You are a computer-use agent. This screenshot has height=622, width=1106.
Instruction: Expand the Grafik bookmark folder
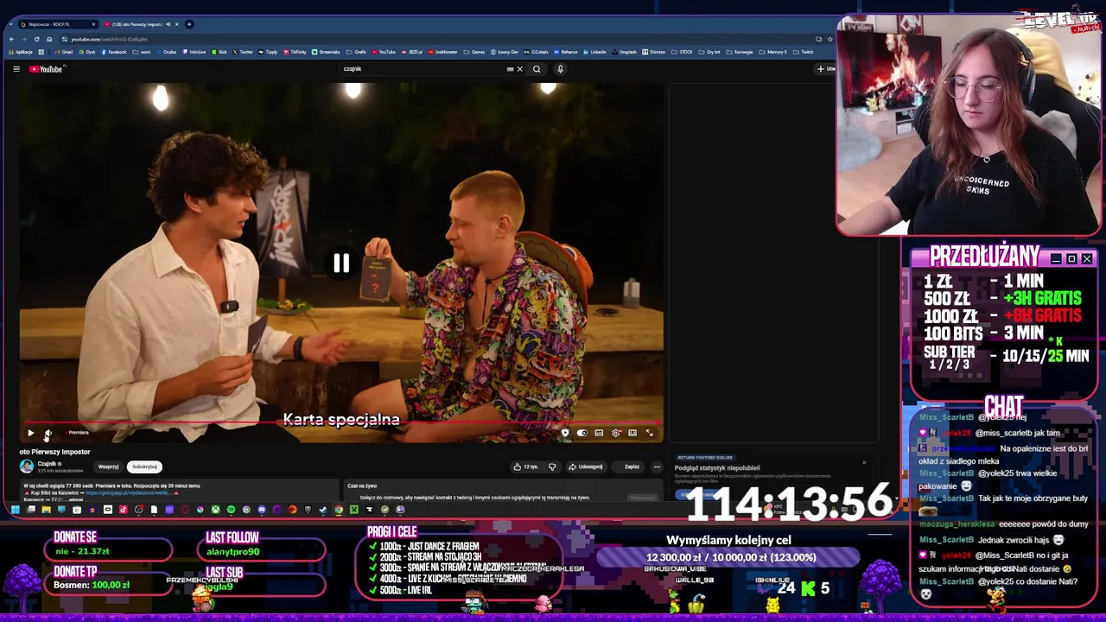356,52
